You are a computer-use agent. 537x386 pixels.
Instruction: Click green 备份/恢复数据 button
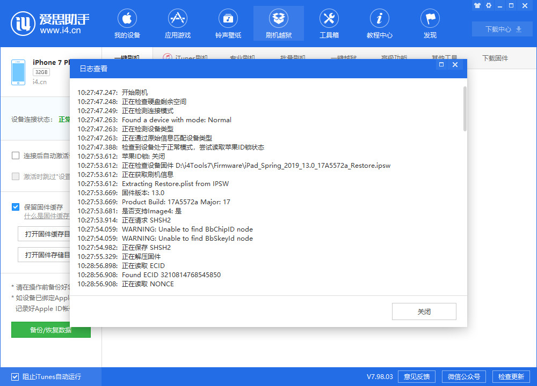click(x=50, y=330)
